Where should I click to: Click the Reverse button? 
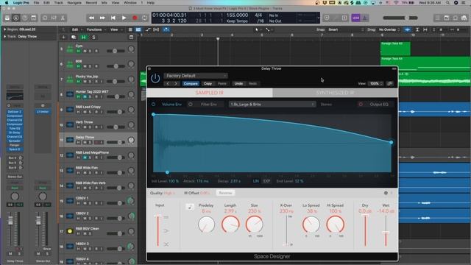(225, 193)
